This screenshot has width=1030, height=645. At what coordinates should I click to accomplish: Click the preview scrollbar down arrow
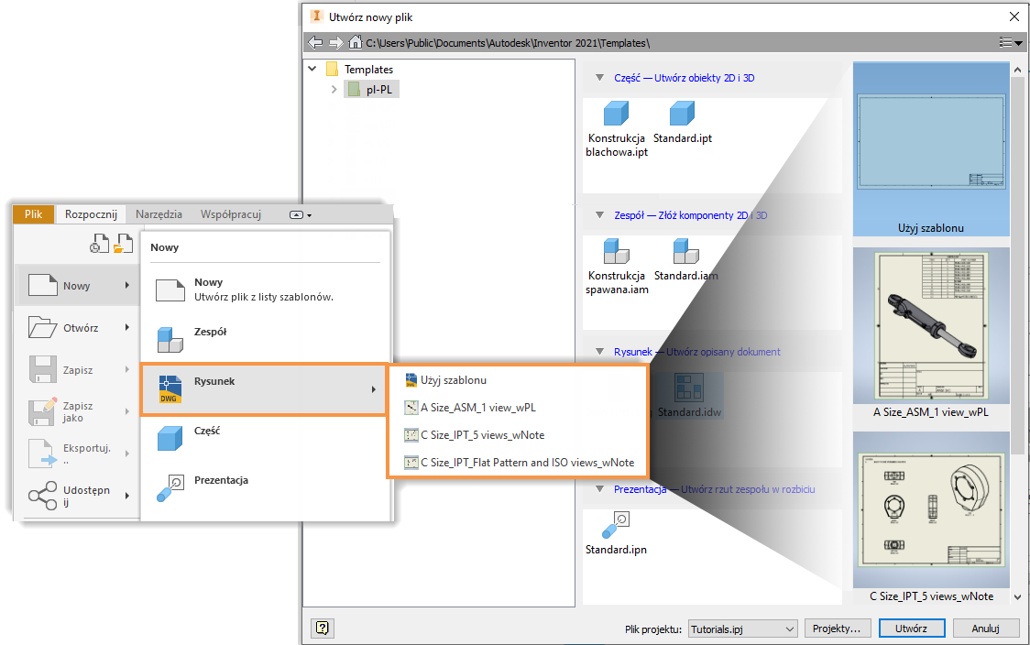click(1017, 596)
